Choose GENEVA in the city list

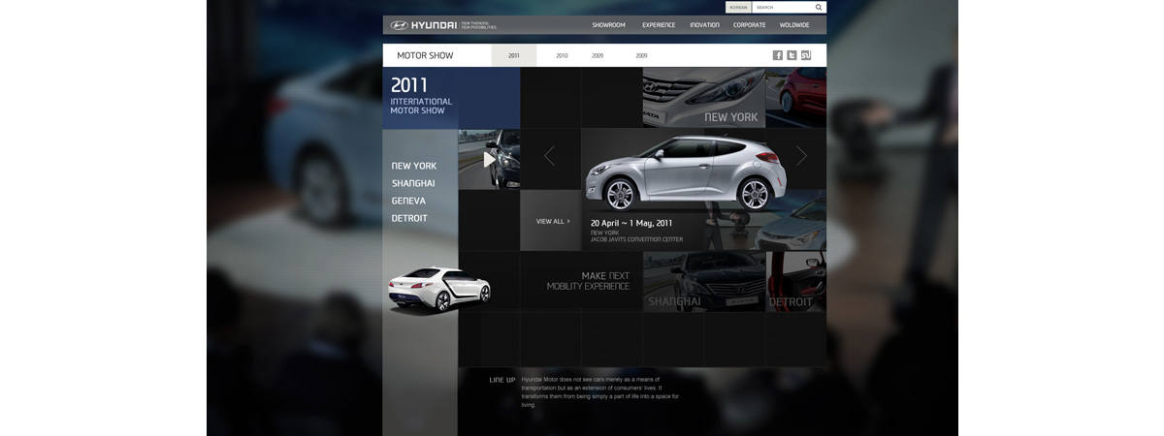coord(408,201)
